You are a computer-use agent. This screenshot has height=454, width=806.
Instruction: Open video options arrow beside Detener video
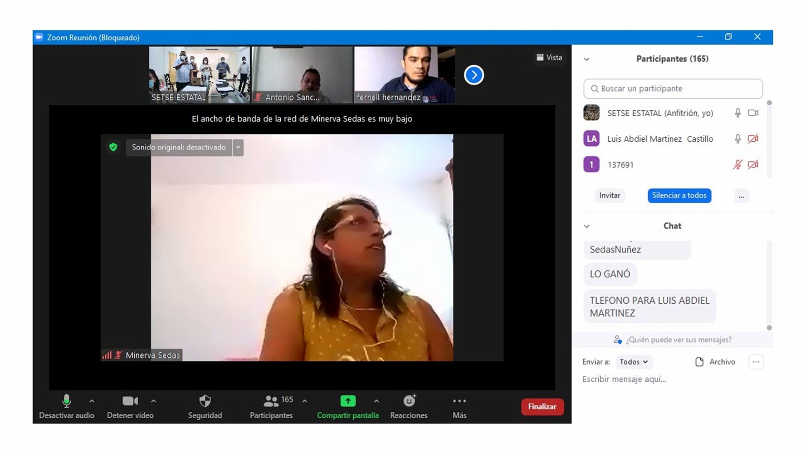point(153,401)
